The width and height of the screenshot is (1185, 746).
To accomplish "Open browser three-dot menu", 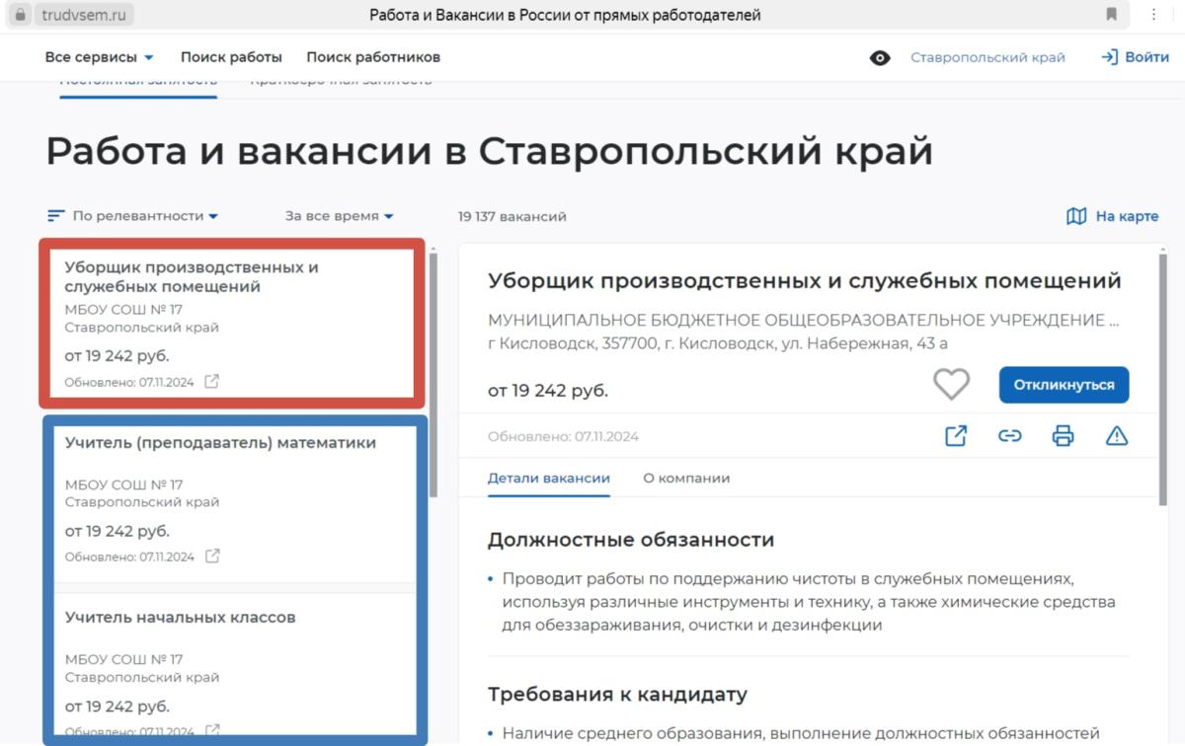I will coord(1153,15).
